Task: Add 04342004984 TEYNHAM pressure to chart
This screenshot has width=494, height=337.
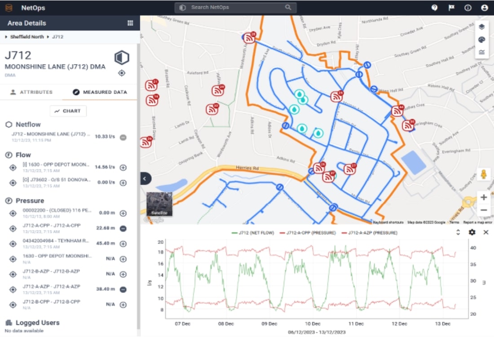Action: coord(123,244)
